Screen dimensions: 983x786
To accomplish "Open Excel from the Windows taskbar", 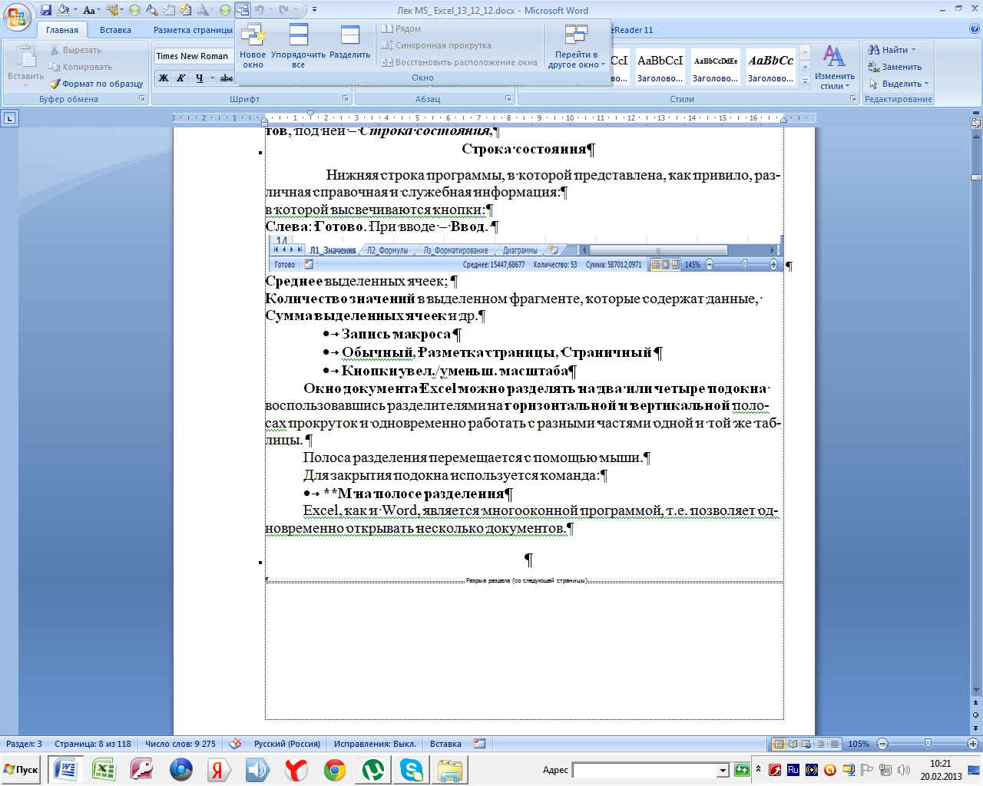I will coord(104,770).
